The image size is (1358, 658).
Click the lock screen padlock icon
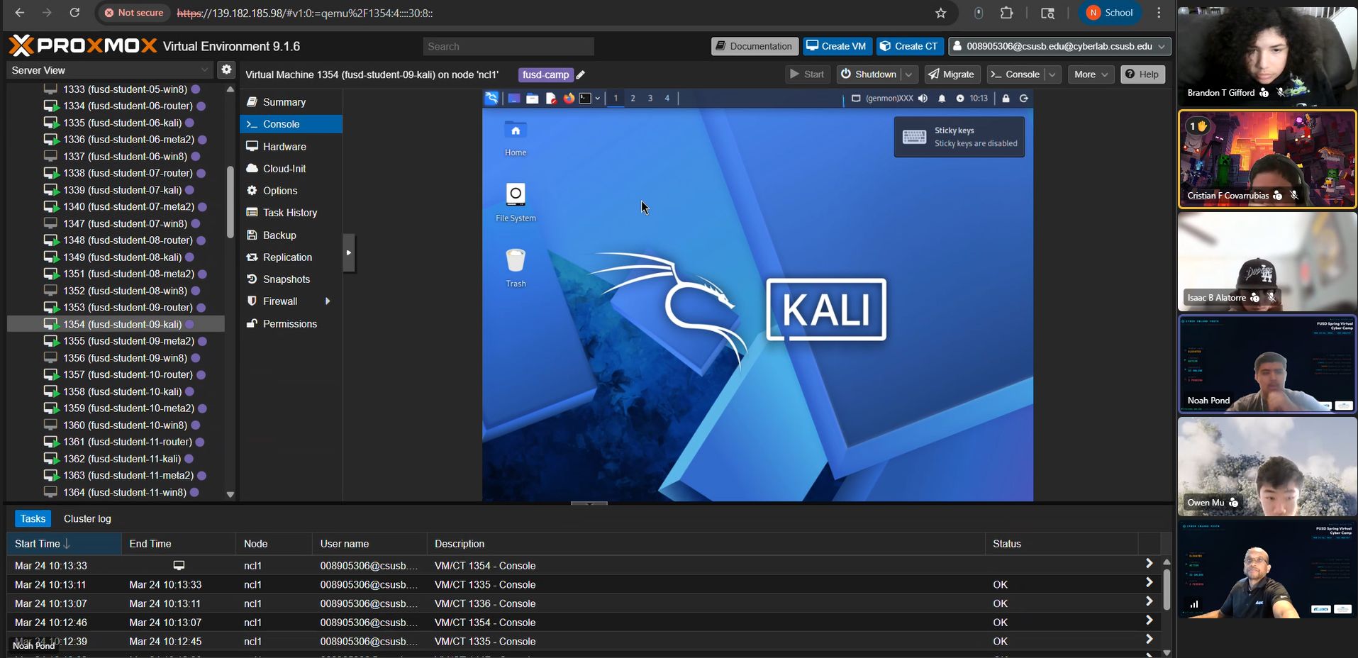click(x=1006, y=99)
